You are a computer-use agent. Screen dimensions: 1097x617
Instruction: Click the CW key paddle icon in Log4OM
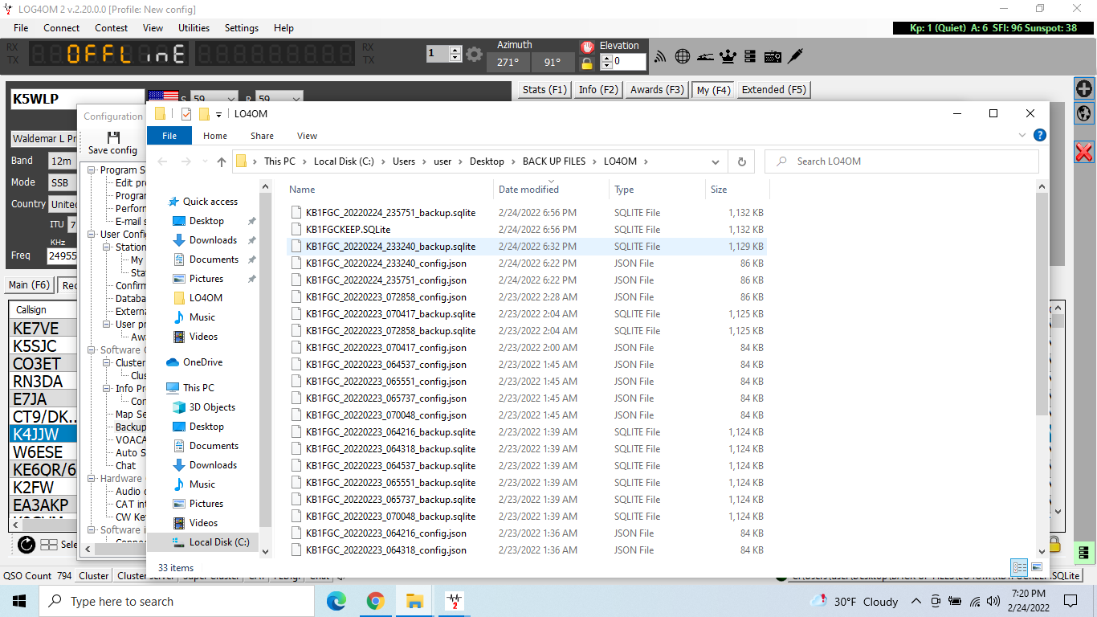pos(705,56)
